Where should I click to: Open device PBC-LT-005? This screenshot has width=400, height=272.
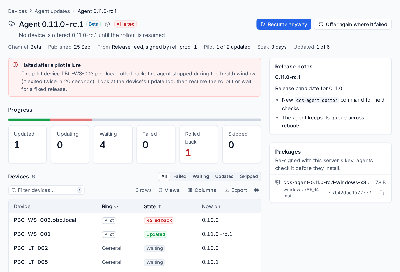(31, 262)
